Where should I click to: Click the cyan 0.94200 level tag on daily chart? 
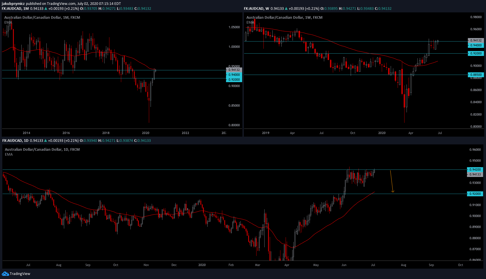475,169
